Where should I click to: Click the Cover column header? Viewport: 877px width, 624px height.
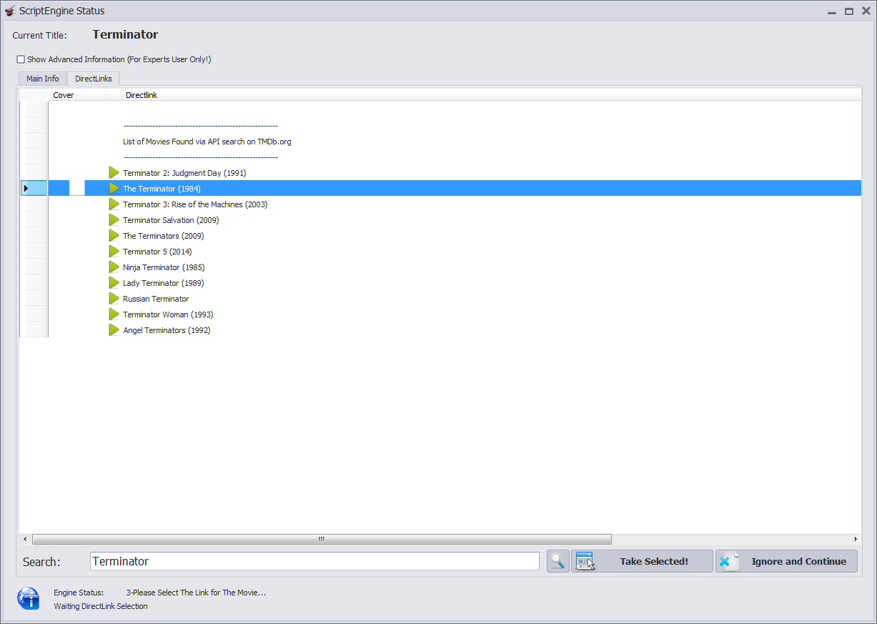76,95
